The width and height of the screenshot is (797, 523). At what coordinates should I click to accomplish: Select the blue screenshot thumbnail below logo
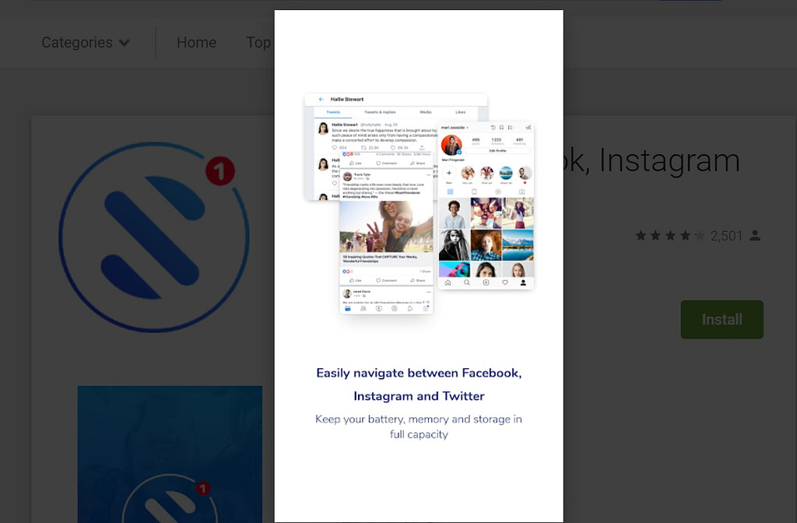170,454
